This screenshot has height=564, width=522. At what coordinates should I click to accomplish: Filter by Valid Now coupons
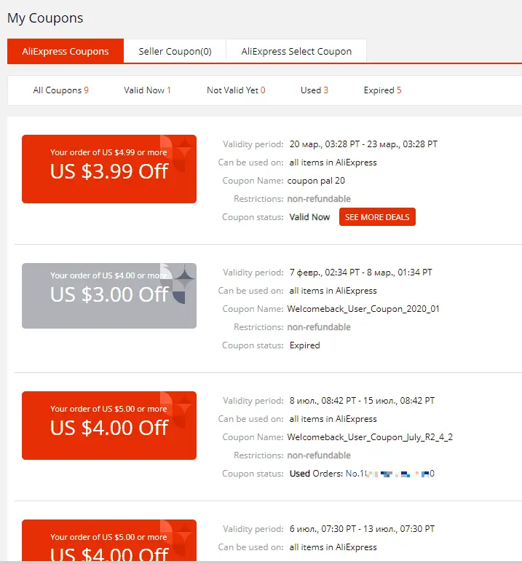coord(147,90)
